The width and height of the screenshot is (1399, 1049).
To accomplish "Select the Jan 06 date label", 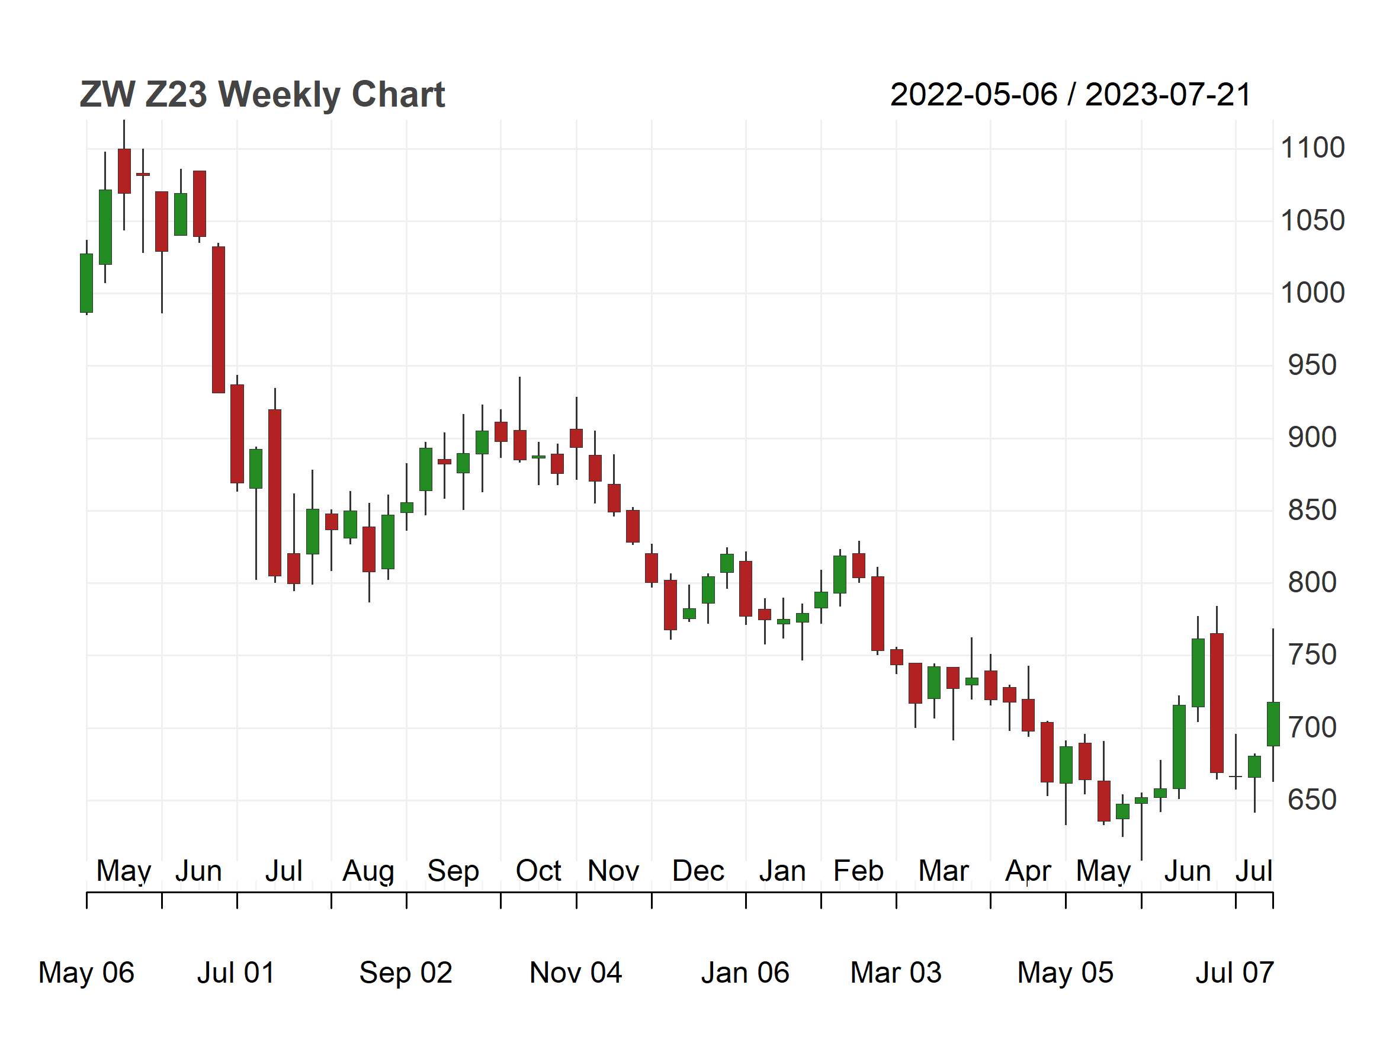I will [x=745, y=973].
